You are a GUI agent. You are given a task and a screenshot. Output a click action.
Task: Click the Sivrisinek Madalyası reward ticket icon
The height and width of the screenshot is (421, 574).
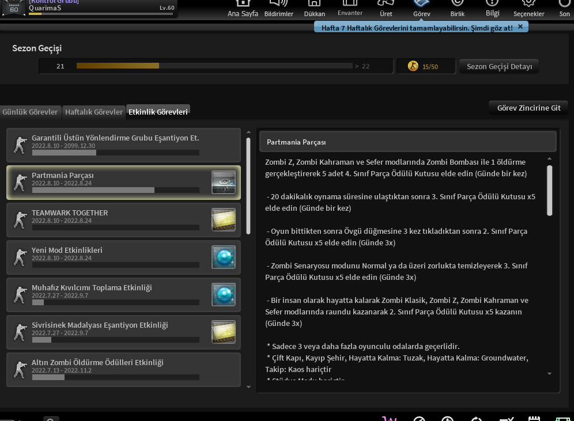(x=224, y=332)
